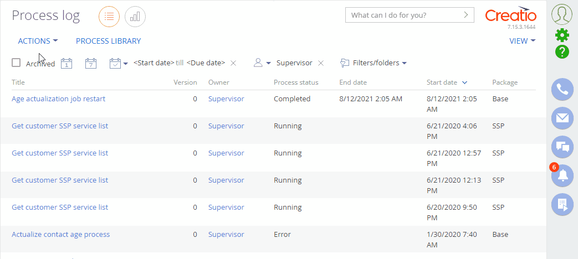Image resolution: width=578 pixels, height=259 pixels.
Task: Sort by Package column header
Action: (505, 82)
